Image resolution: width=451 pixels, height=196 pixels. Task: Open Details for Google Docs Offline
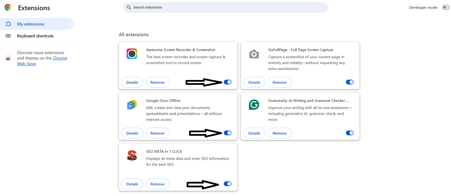pyautogui.click(x=132, y=133)
